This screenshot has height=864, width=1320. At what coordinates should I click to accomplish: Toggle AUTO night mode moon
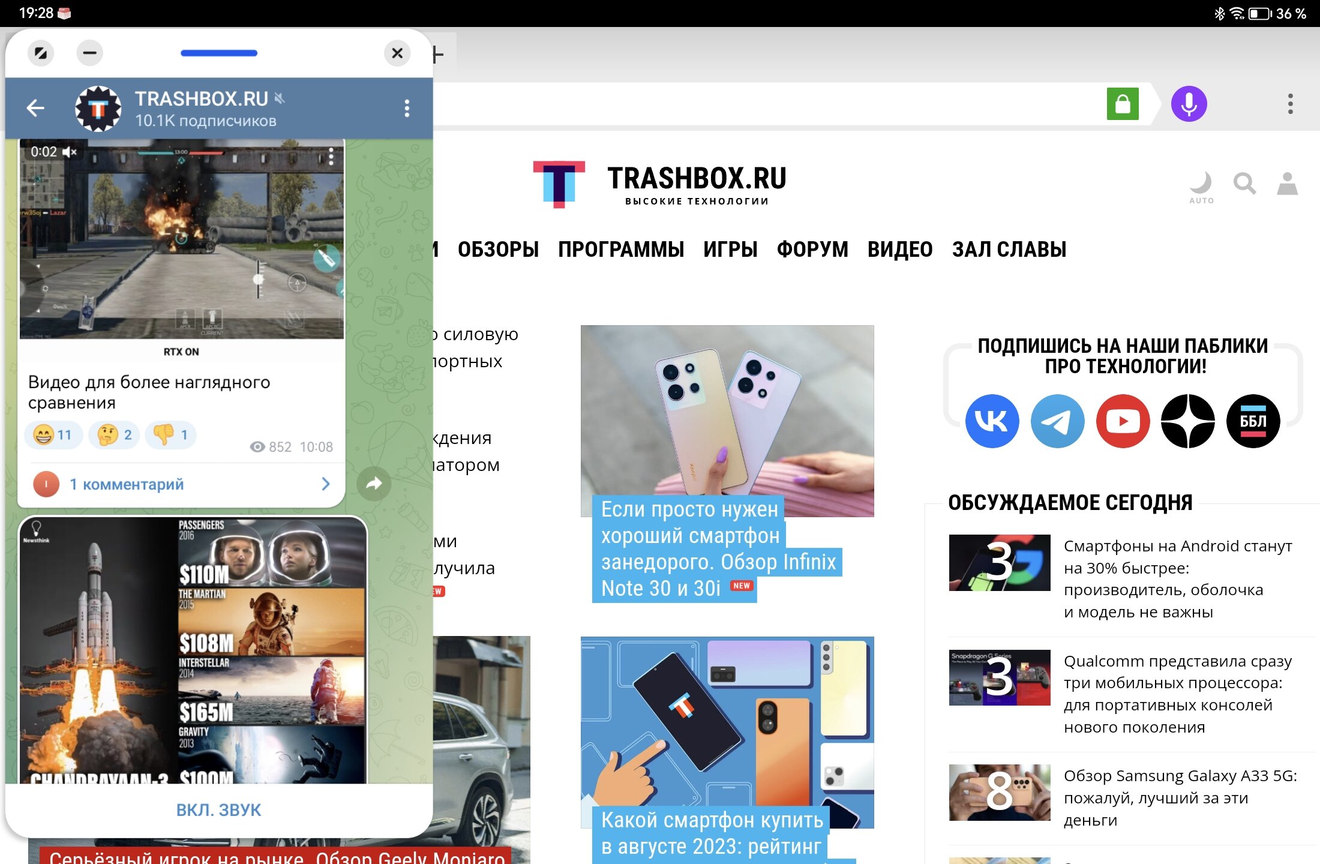click(1201, 187)
